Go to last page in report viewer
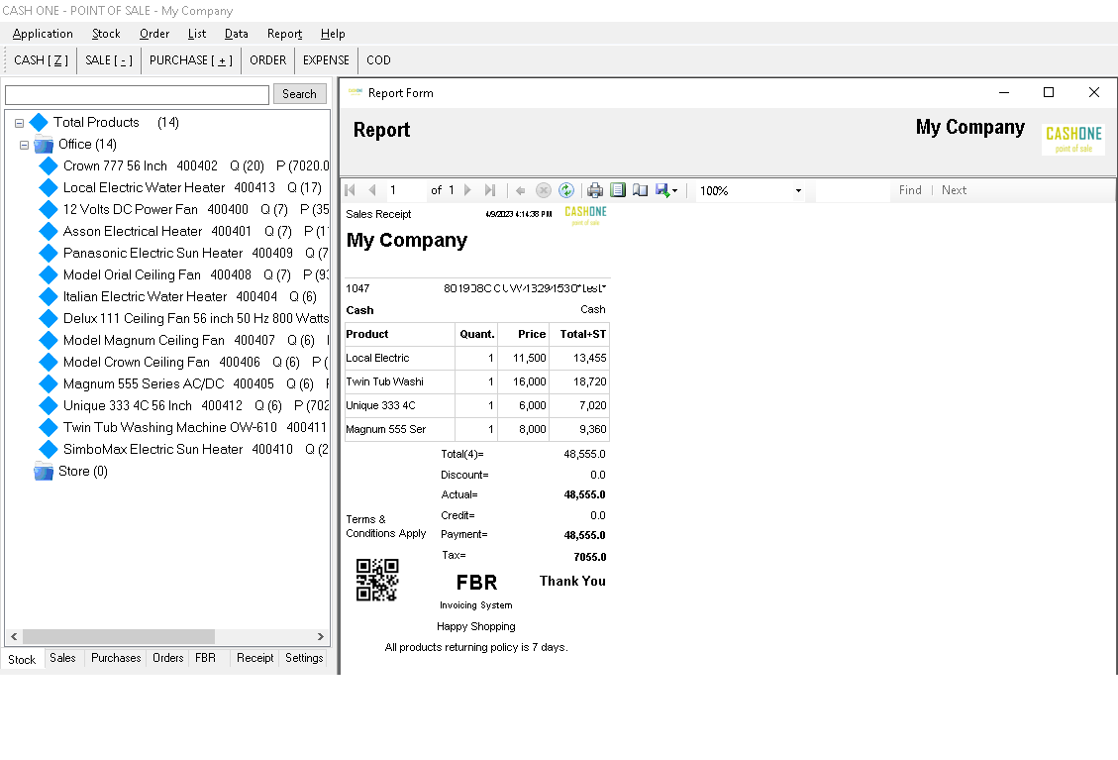 coord(490,190)
